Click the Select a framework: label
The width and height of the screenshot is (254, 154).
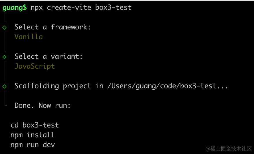coord(53,27)
